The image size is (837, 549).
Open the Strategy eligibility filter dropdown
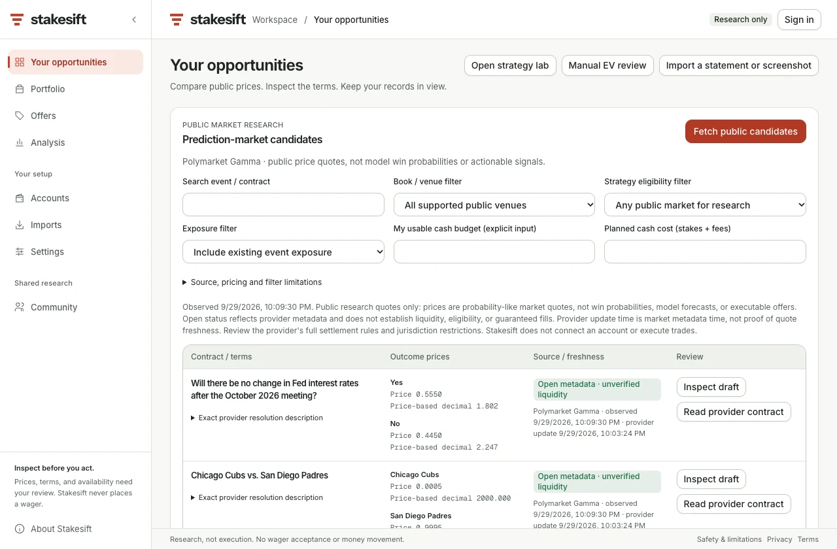pos(705,205)
